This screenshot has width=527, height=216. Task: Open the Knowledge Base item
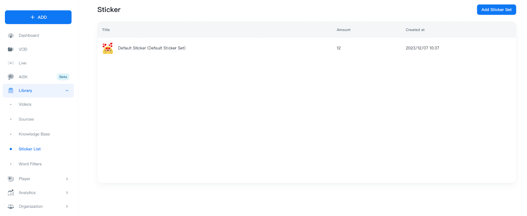point(34,134)
